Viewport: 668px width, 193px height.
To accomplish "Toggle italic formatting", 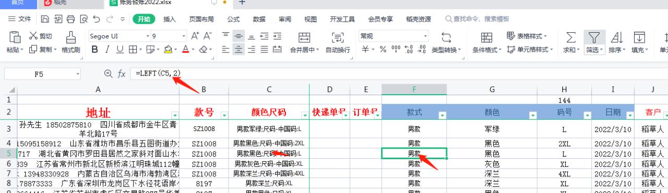I will [x=108, y=49].
